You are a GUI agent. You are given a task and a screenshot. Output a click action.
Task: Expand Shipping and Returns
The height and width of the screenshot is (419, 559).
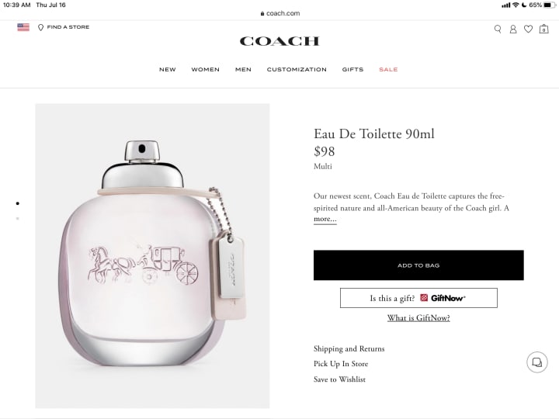click(349, 349)
